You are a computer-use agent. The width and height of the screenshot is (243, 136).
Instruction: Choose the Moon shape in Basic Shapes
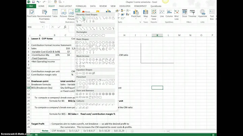coord(107,49)
